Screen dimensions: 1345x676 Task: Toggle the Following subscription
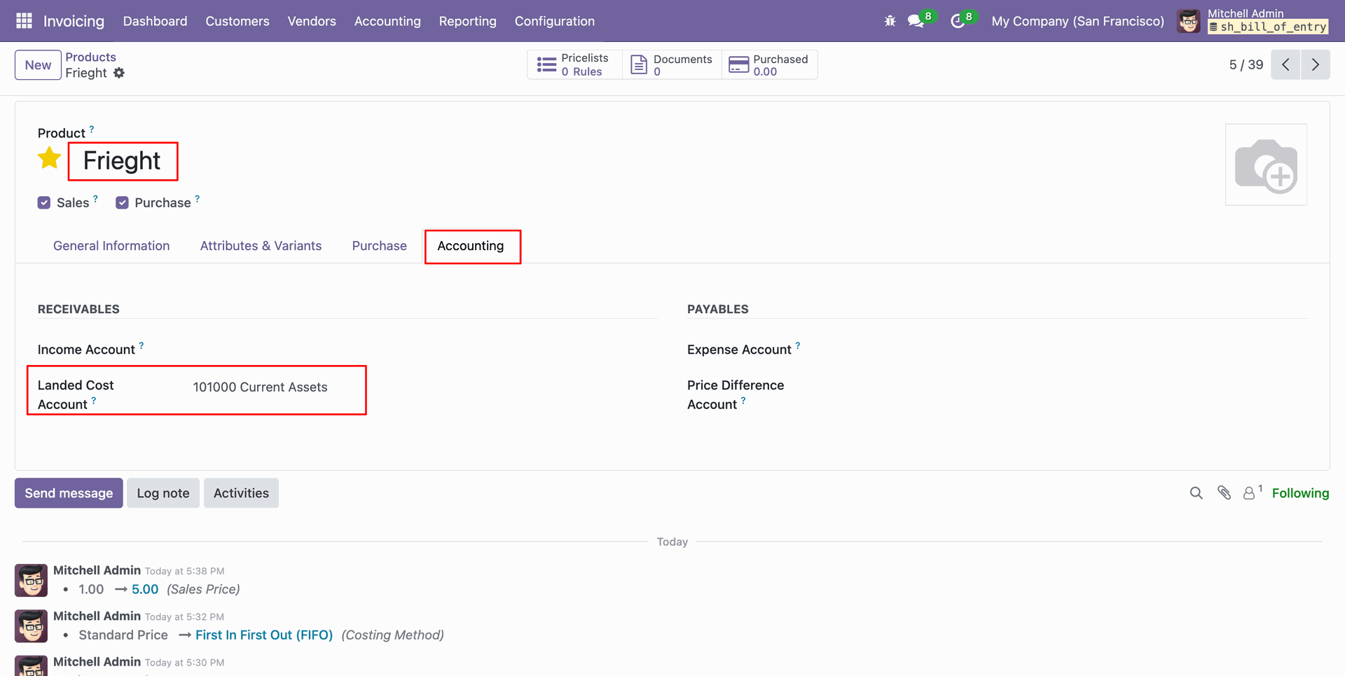1300,493
